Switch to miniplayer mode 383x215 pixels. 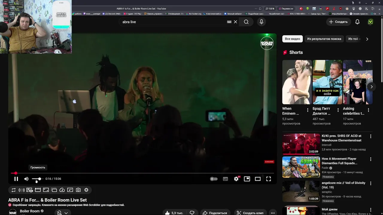pos(247,179)
